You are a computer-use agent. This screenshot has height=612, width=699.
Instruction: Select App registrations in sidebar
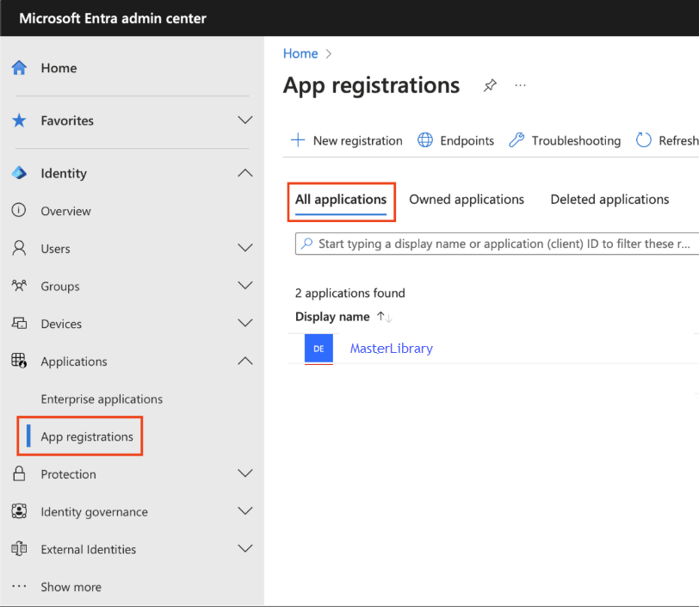[x=87, y=436]
